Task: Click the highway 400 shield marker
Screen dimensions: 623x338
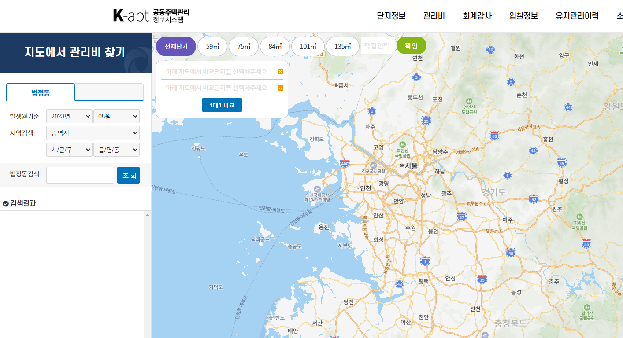Action: click(345, 164)
